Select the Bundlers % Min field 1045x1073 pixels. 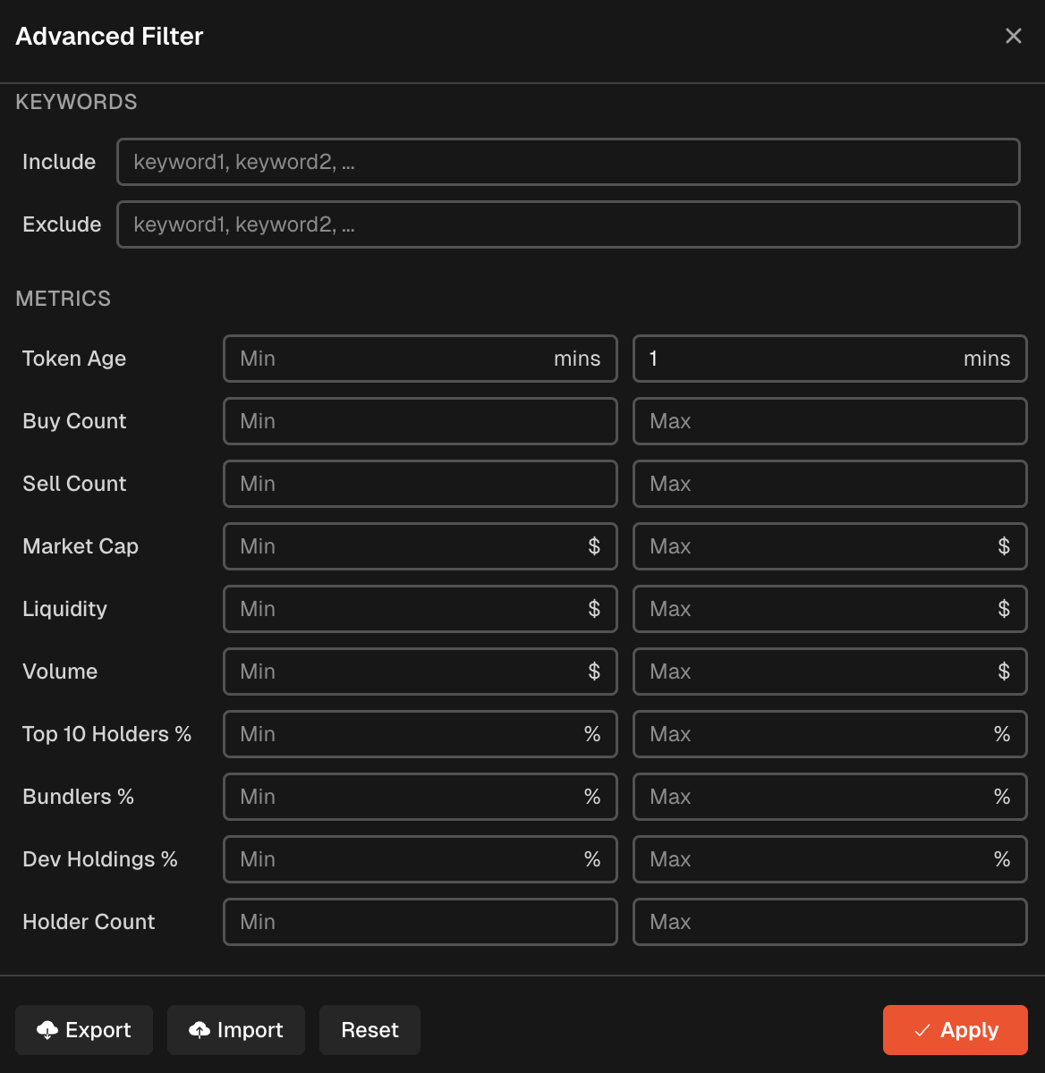coord(421,797)
